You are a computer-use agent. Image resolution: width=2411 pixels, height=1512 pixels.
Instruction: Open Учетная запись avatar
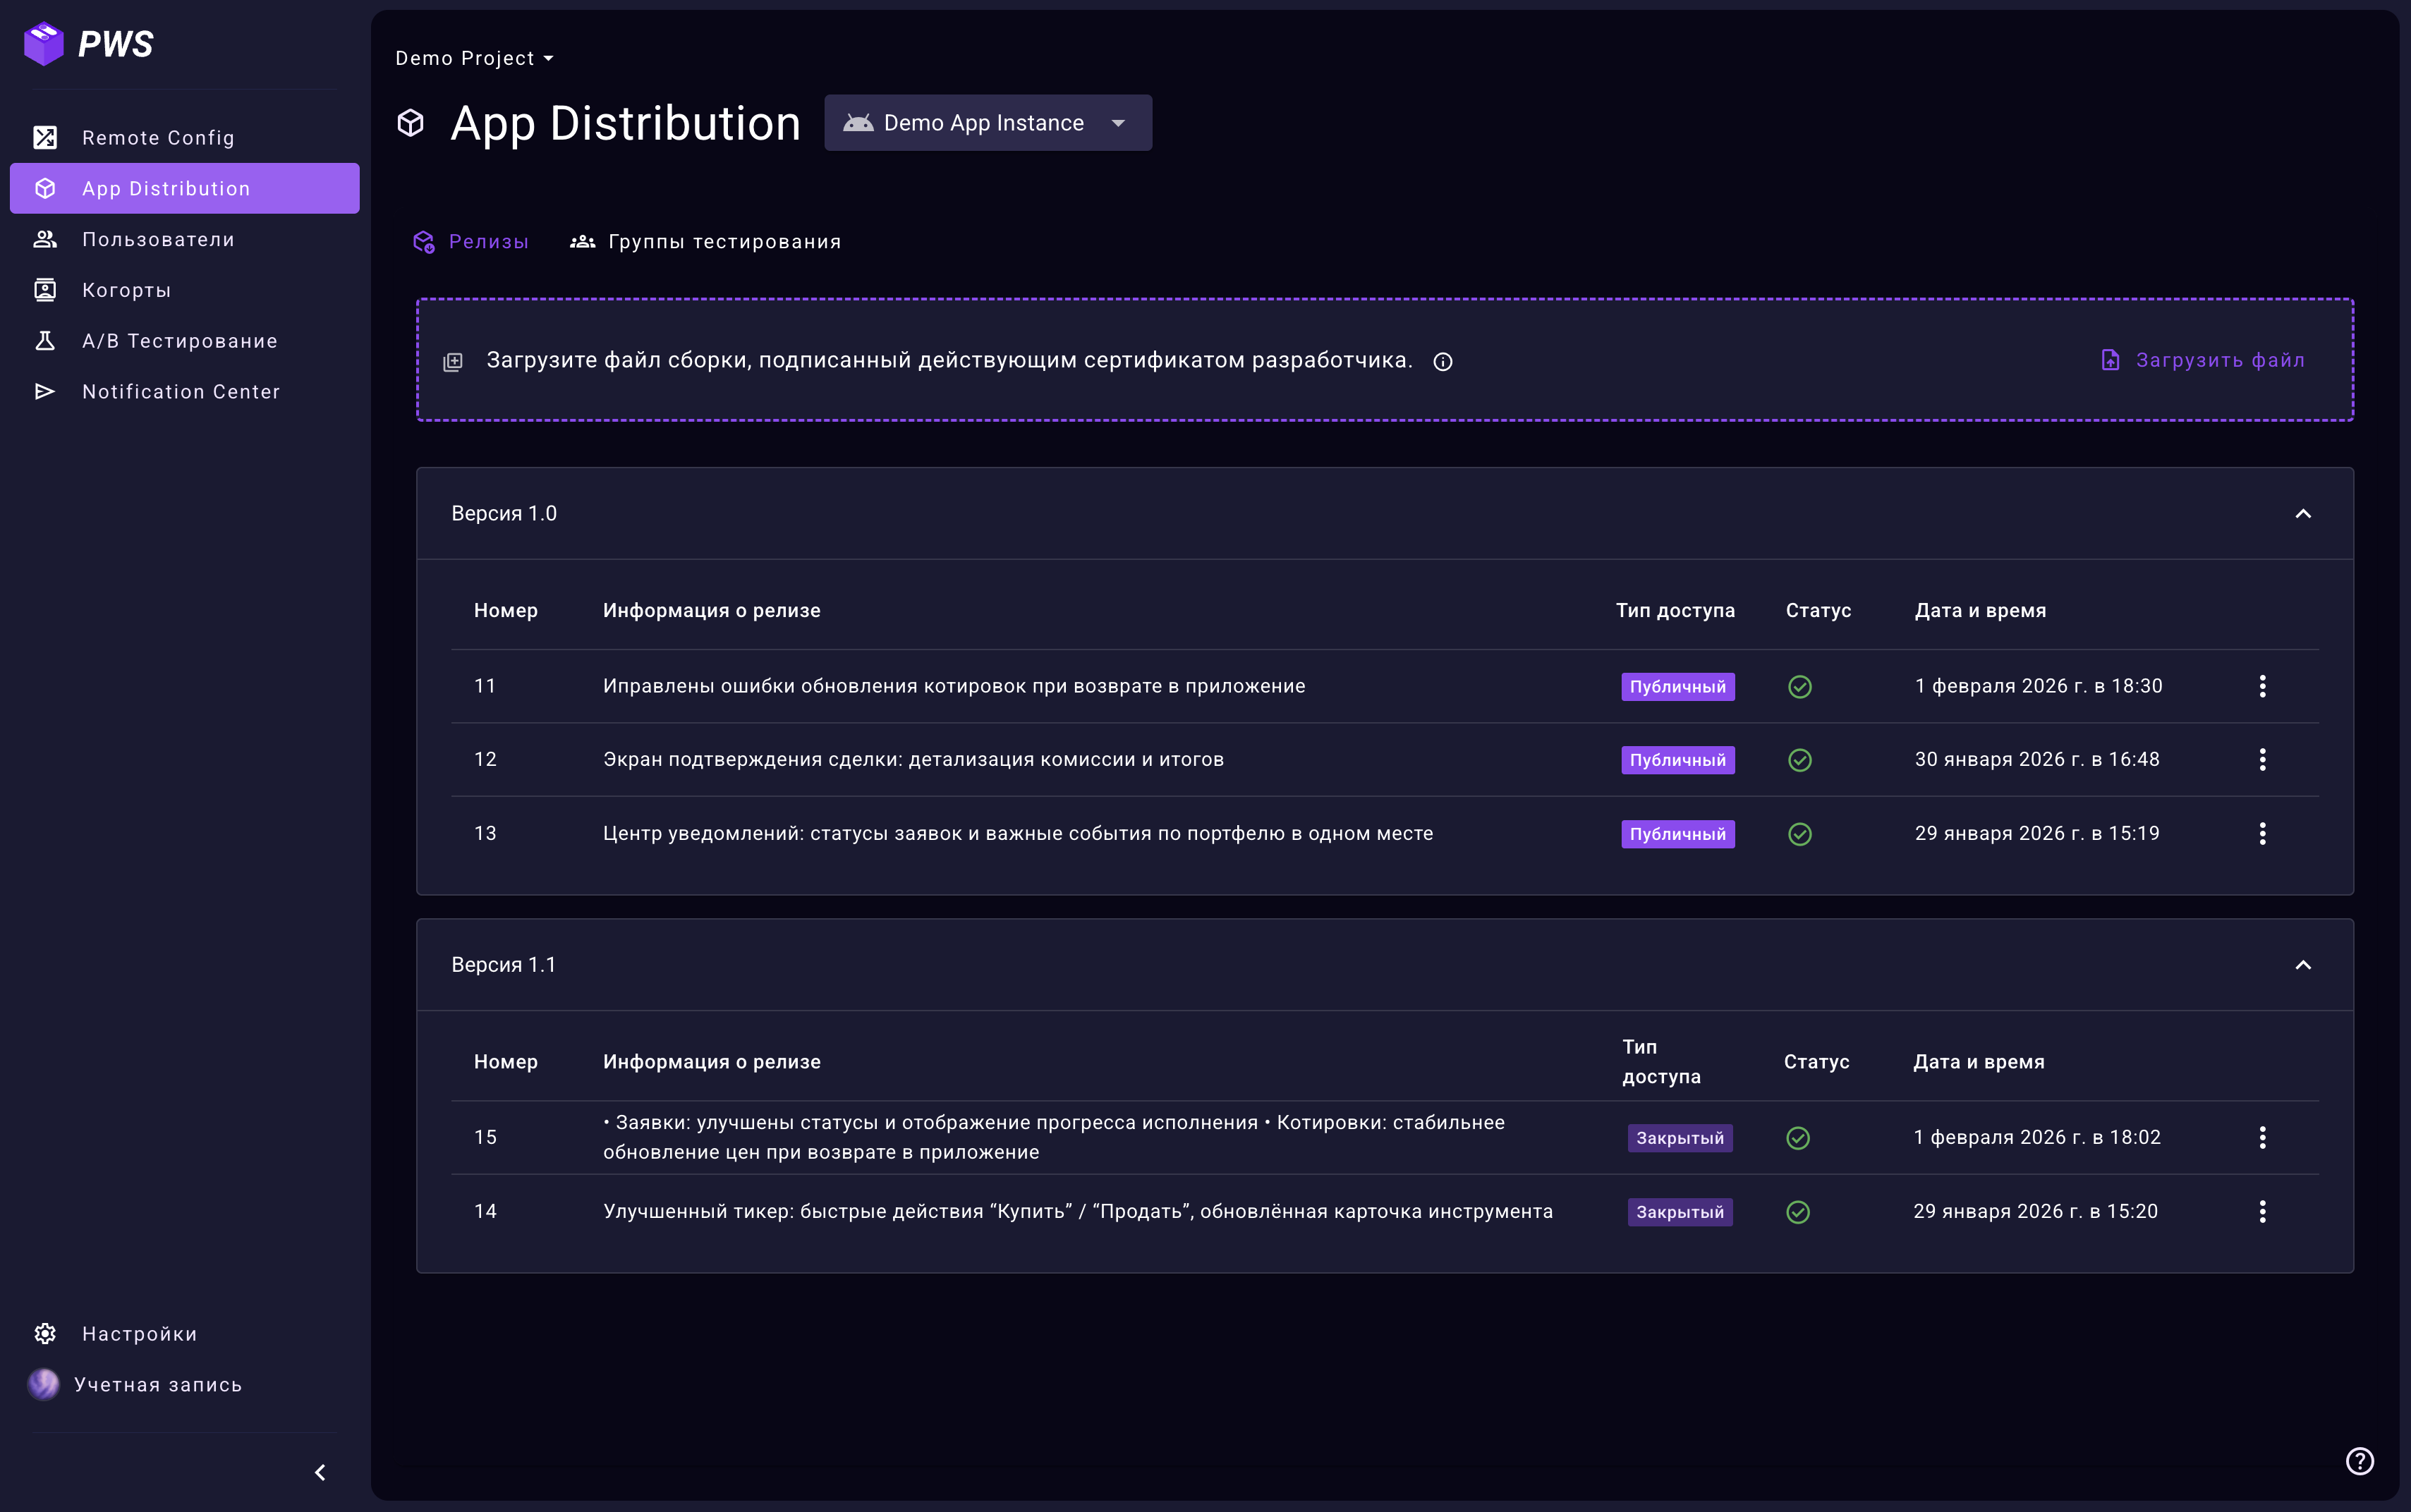pyautogui.click(x=43, y=1384)
